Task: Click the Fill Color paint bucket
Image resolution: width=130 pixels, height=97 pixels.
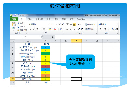Action: coord(50,29)
